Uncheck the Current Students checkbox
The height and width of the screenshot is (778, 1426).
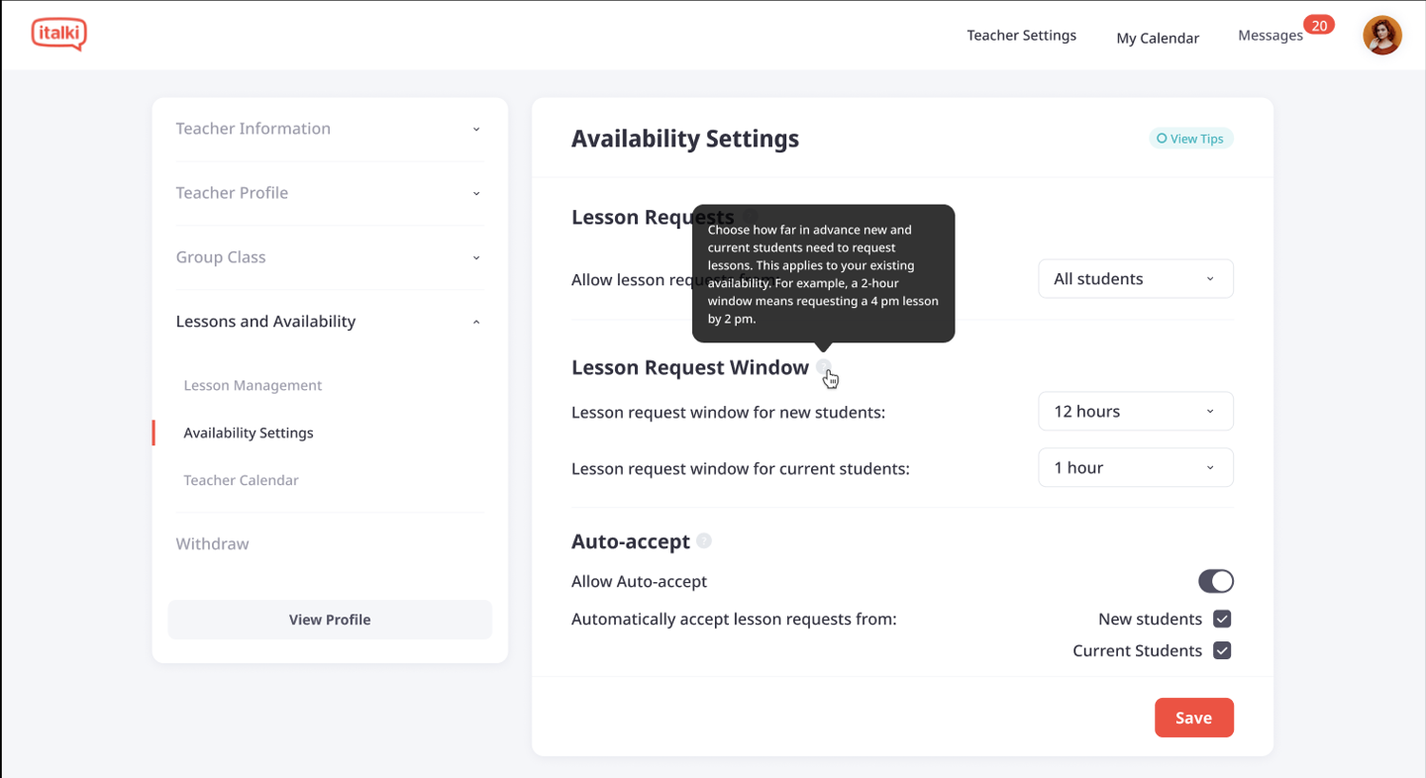pos(1222,650)
